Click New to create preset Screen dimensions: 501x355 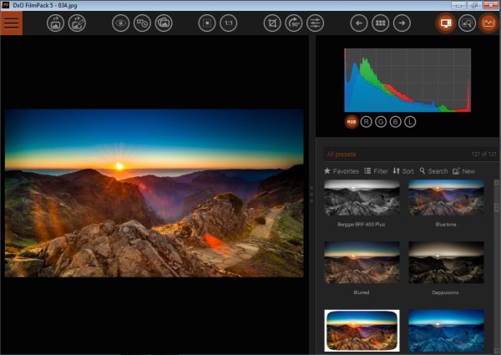[x=463, y=170]
